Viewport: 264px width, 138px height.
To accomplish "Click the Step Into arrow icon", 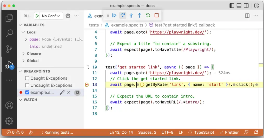I will 131,16.
